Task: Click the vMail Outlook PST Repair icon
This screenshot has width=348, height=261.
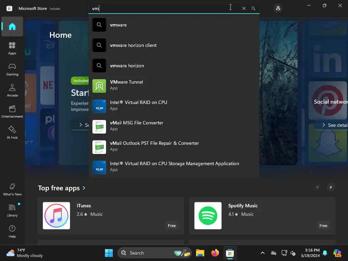Action: [x=99, y=147]
